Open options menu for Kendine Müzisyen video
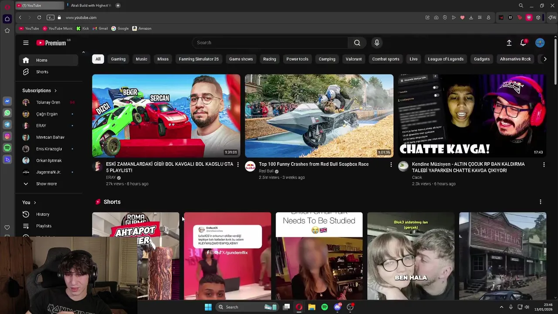Viewport: 558px width, 314px height. click(x=544, y=164)
